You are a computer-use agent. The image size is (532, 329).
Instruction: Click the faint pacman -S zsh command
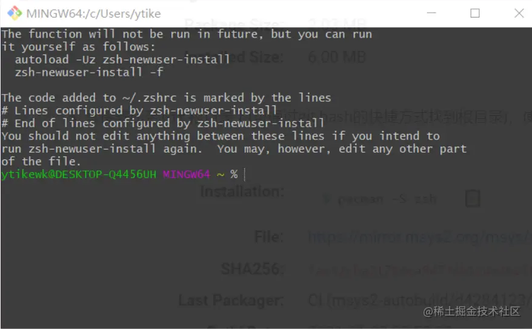(388, 199)
